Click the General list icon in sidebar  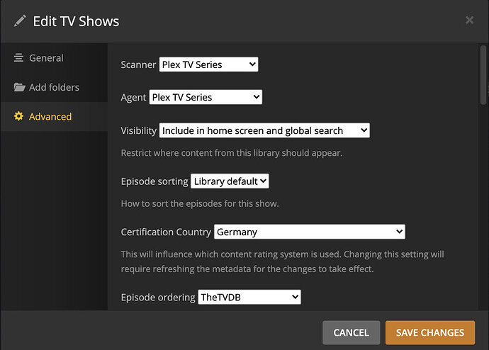[x=18, y=57]
